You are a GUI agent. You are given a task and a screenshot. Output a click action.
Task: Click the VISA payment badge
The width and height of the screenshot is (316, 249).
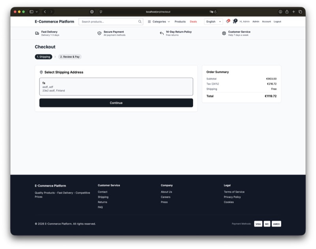coord(258,224)
